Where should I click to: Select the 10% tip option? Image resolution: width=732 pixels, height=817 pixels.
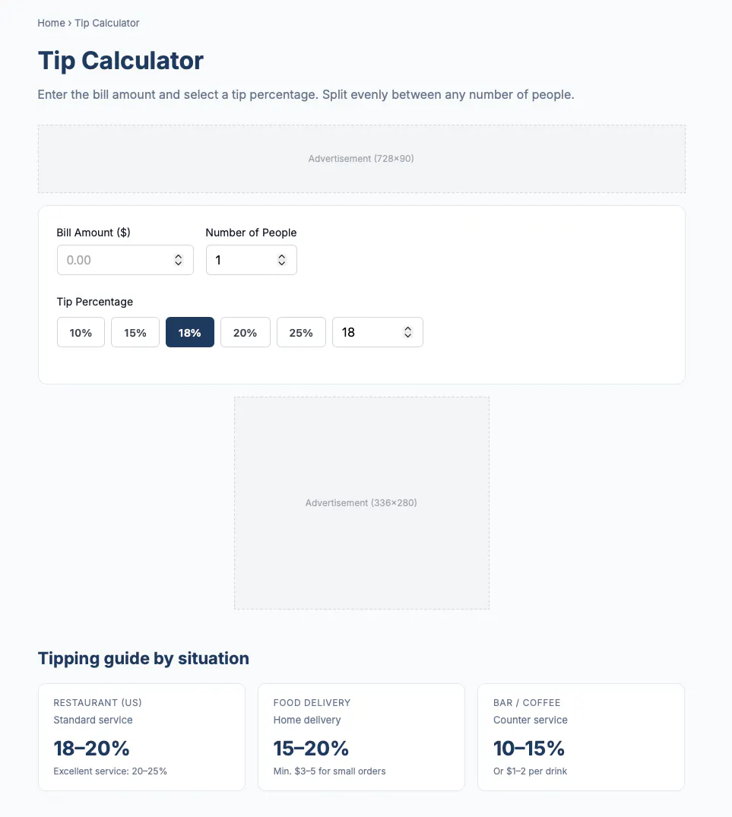click(81, 332)
